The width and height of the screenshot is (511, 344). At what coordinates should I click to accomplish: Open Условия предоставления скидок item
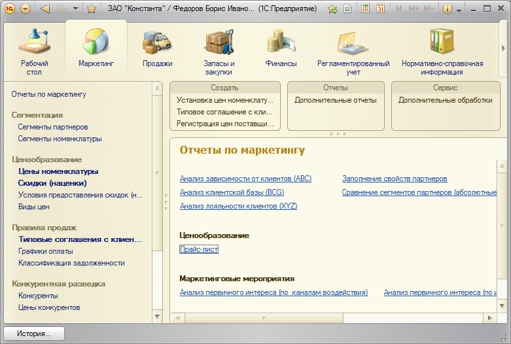pyautogui.click(x=80, y=195)
